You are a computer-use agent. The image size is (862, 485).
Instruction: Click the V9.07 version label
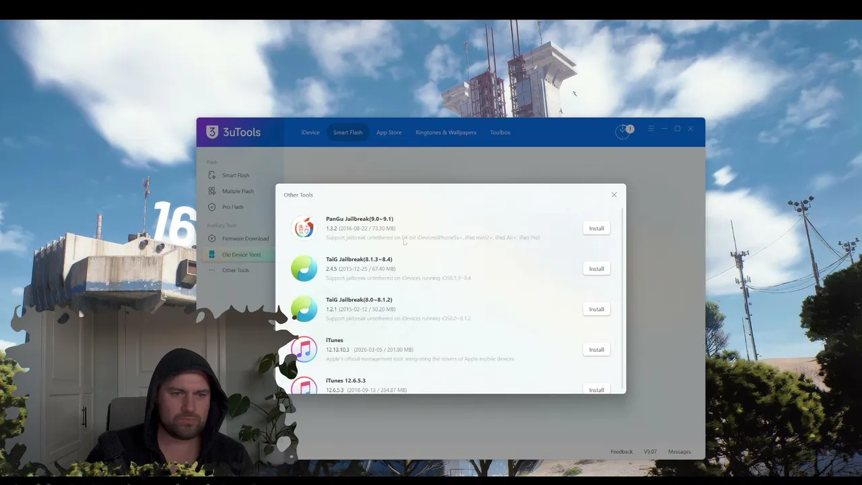650,452
